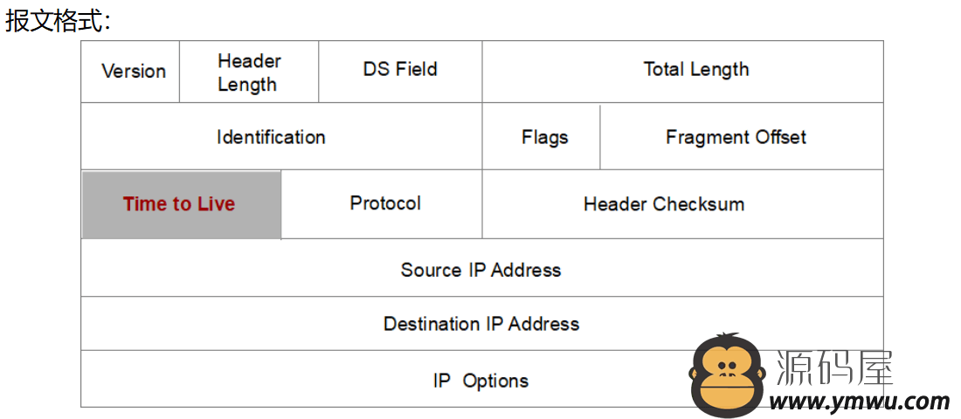Click the Destination IP Address row
961x419 pixels.
coord(482,324)
